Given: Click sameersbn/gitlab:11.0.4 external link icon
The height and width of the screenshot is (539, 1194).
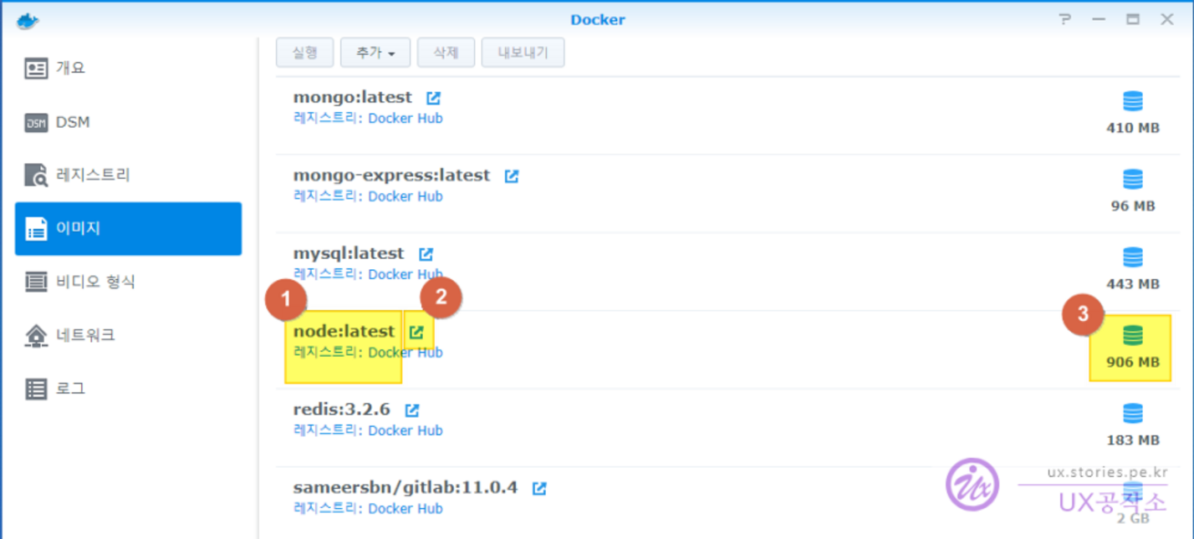Looking at the screenshot, I should (x=539, y=488).
